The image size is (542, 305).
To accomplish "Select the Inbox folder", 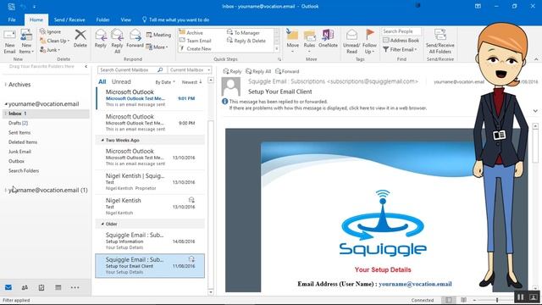I will pyautogui.click(x=46, y=114).
